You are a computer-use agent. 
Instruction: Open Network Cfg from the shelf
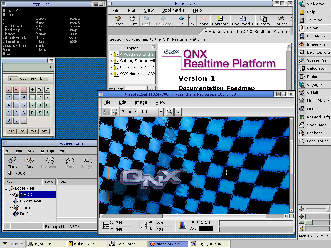coord(314,117)
